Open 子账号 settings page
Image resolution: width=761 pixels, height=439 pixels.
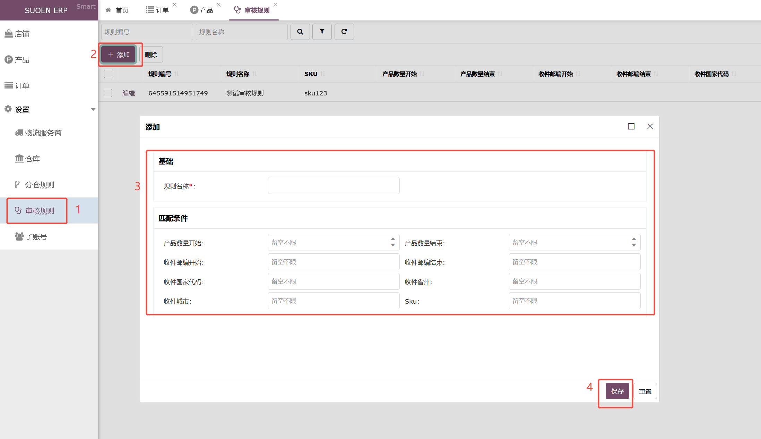[49, 237]
